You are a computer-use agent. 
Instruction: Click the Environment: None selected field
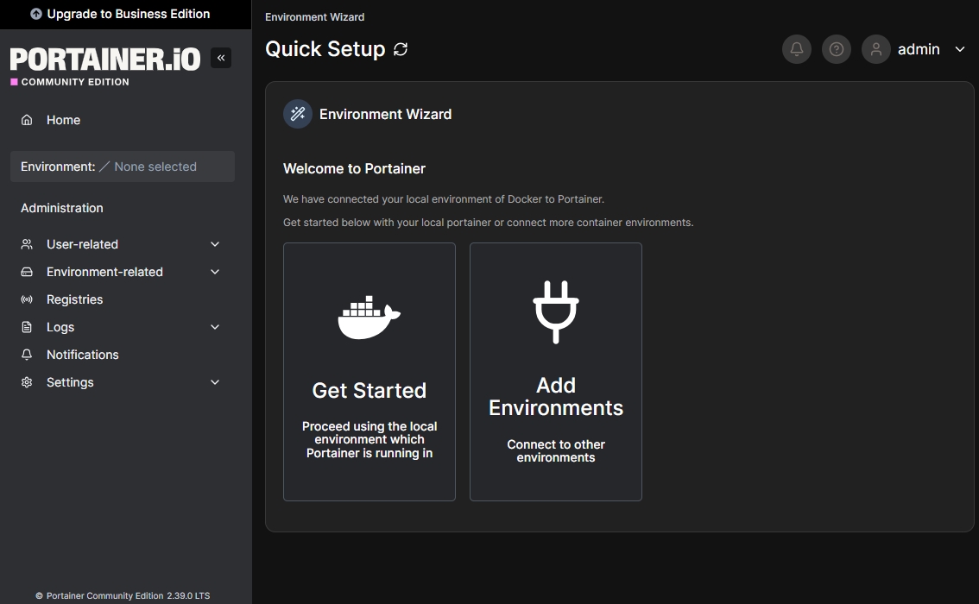click(122, 166)
